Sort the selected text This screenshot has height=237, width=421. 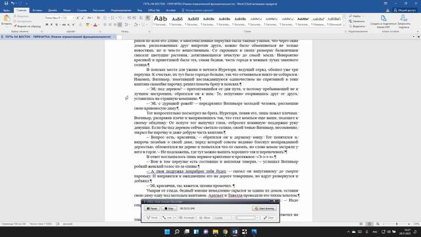141,18
